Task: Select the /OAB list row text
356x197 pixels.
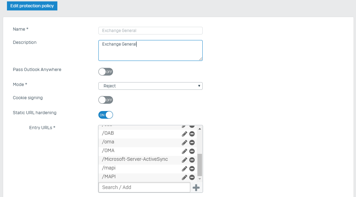Action: click(108, 133)
